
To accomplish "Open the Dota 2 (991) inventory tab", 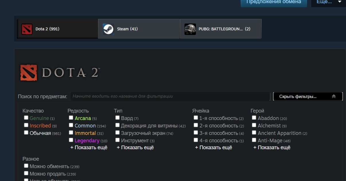I will tap(57, 29).
